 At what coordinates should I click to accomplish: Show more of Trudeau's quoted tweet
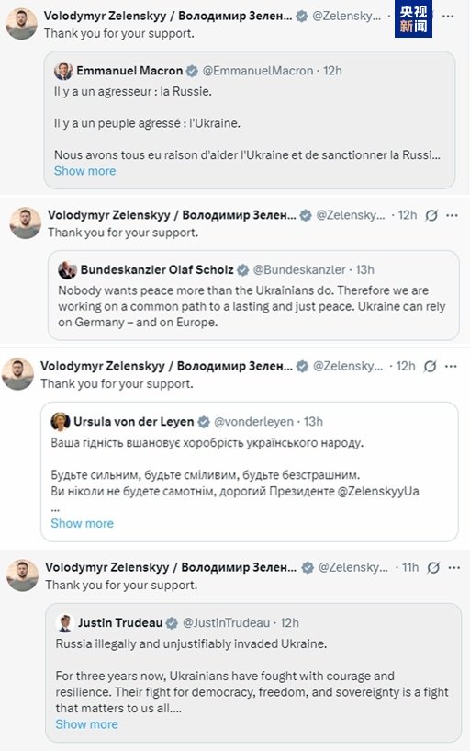coord(86,724)
